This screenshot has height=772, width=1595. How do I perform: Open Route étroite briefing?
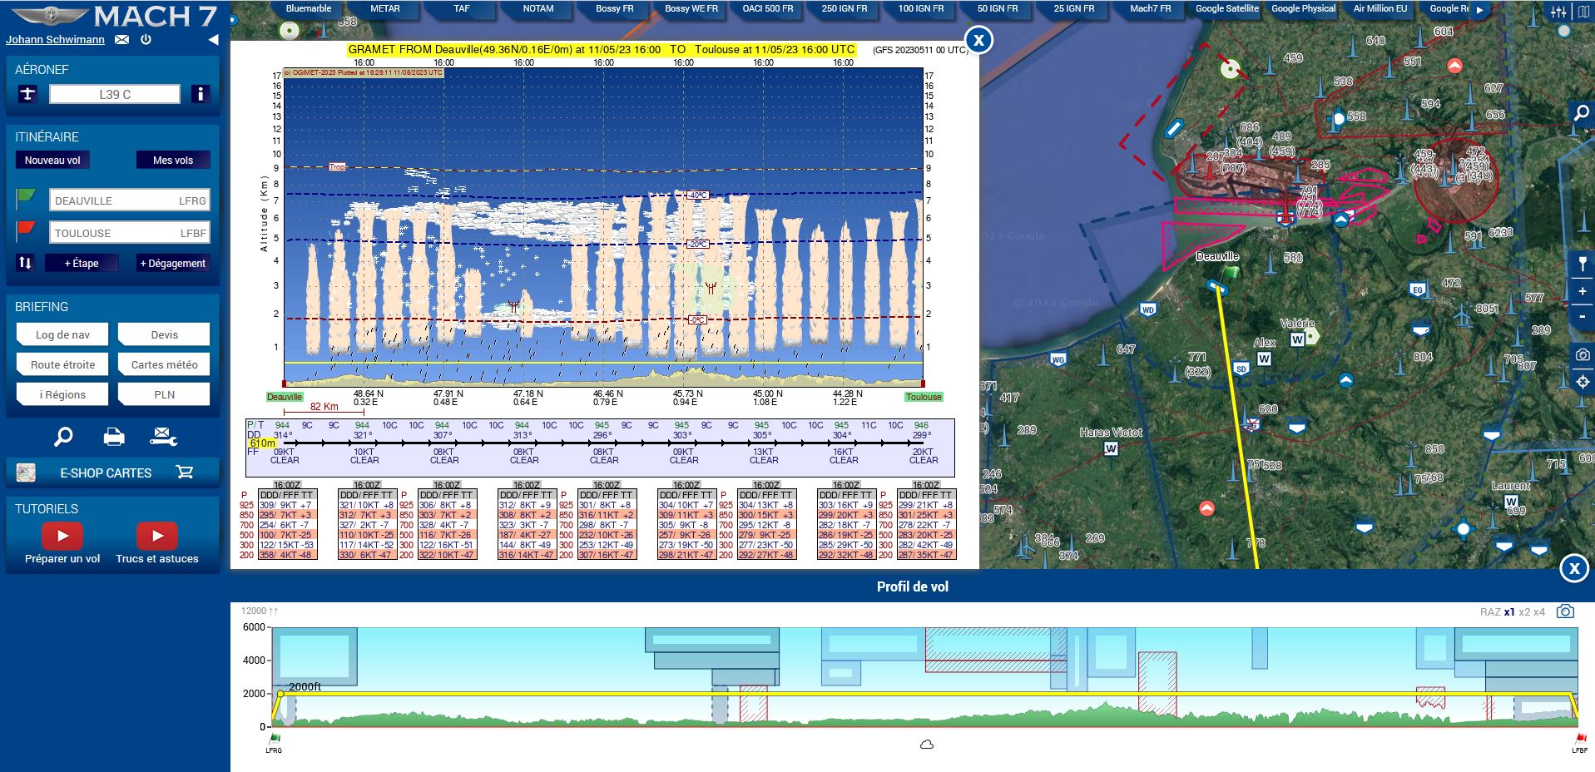click(62, 364)
